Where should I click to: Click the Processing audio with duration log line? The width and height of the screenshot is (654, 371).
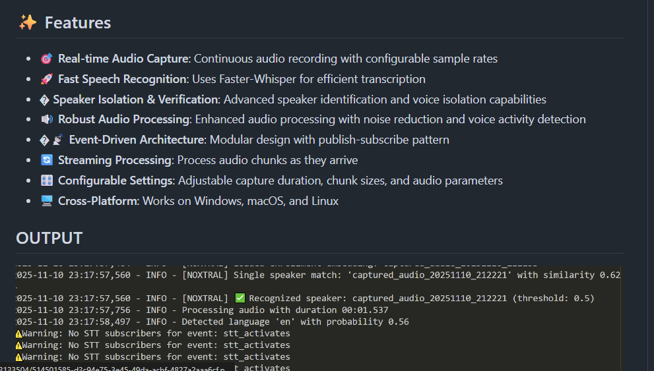coord(201,310)
